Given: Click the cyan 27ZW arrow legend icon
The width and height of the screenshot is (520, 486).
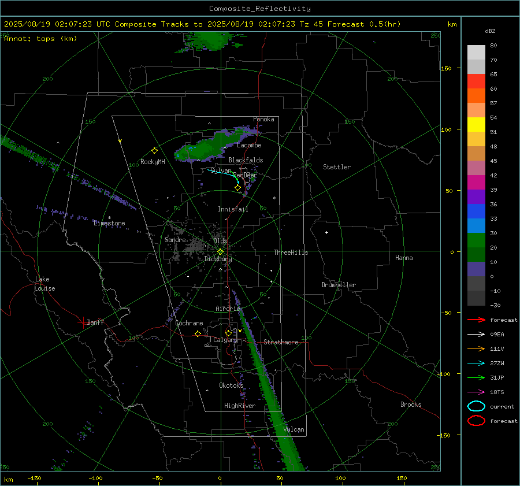Looking at the screenshot, I should click(476, 363).
